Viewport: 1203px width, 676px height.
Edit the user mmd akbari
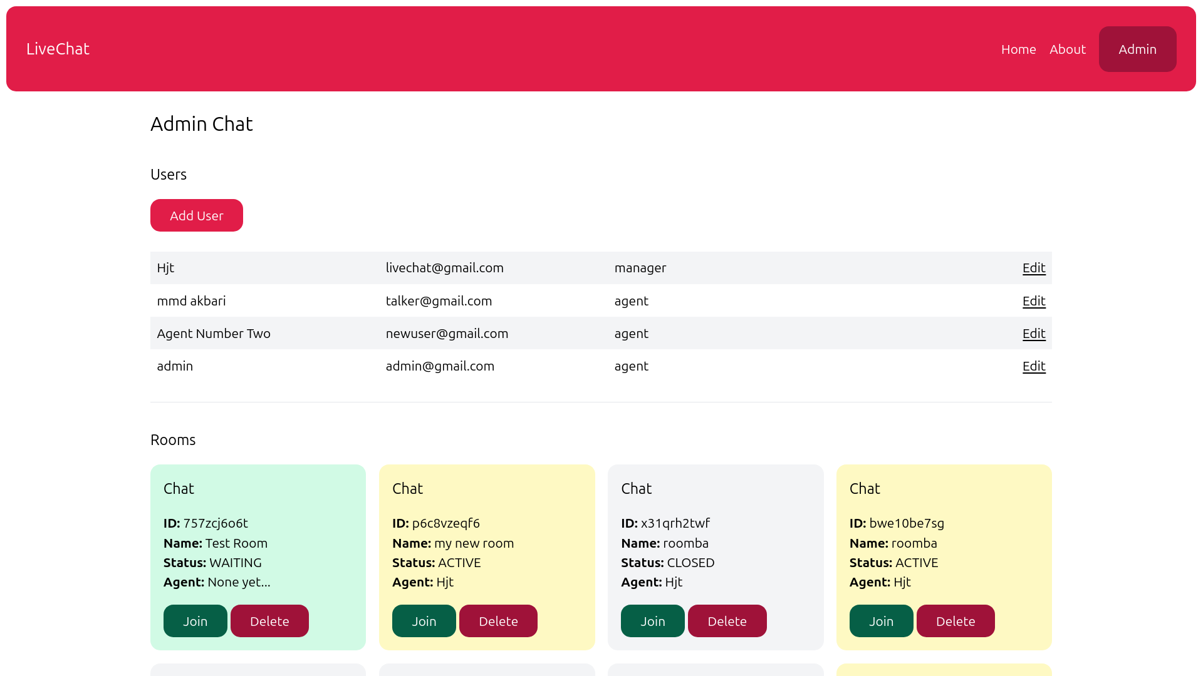(x=1033, y=301)
